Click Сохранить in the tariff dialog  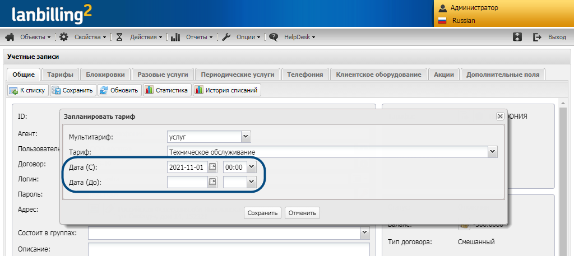click(262, 213)
